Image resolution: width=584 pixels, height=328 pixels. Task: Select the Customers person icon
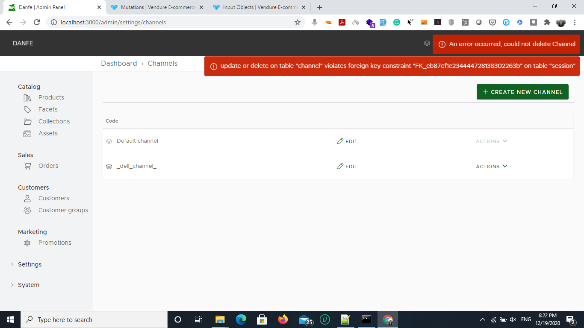(x=27, y=198)
